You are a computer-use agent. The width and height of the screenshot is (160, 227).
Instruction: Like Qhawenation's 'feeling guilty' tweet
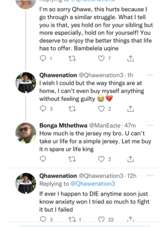[101, 109]
